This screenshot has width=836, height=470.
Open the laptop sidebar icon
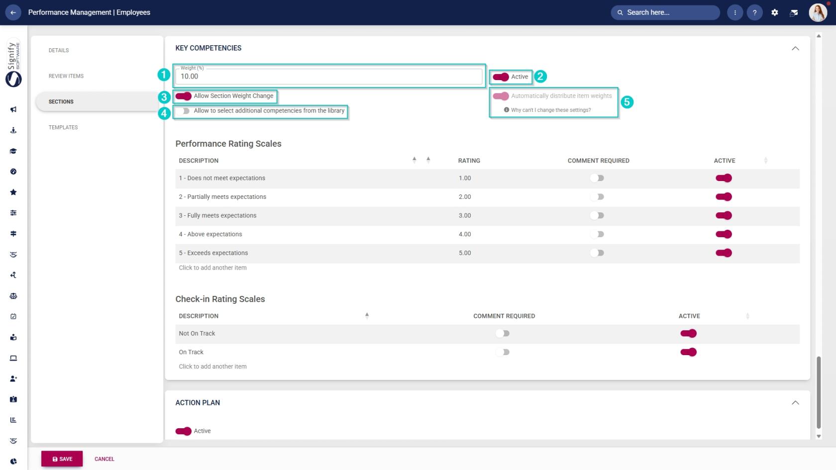click(x=13, y=358)
